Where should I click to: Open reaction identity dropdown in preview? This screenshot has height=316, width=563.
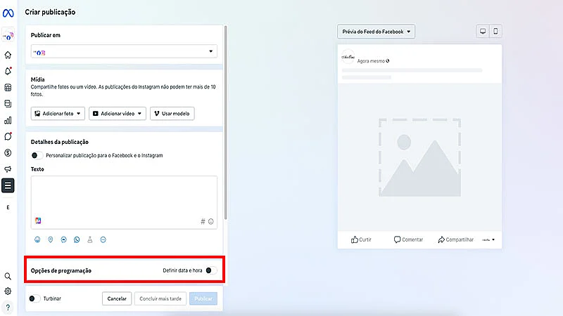pyautogui.click(x=488, y=239)
